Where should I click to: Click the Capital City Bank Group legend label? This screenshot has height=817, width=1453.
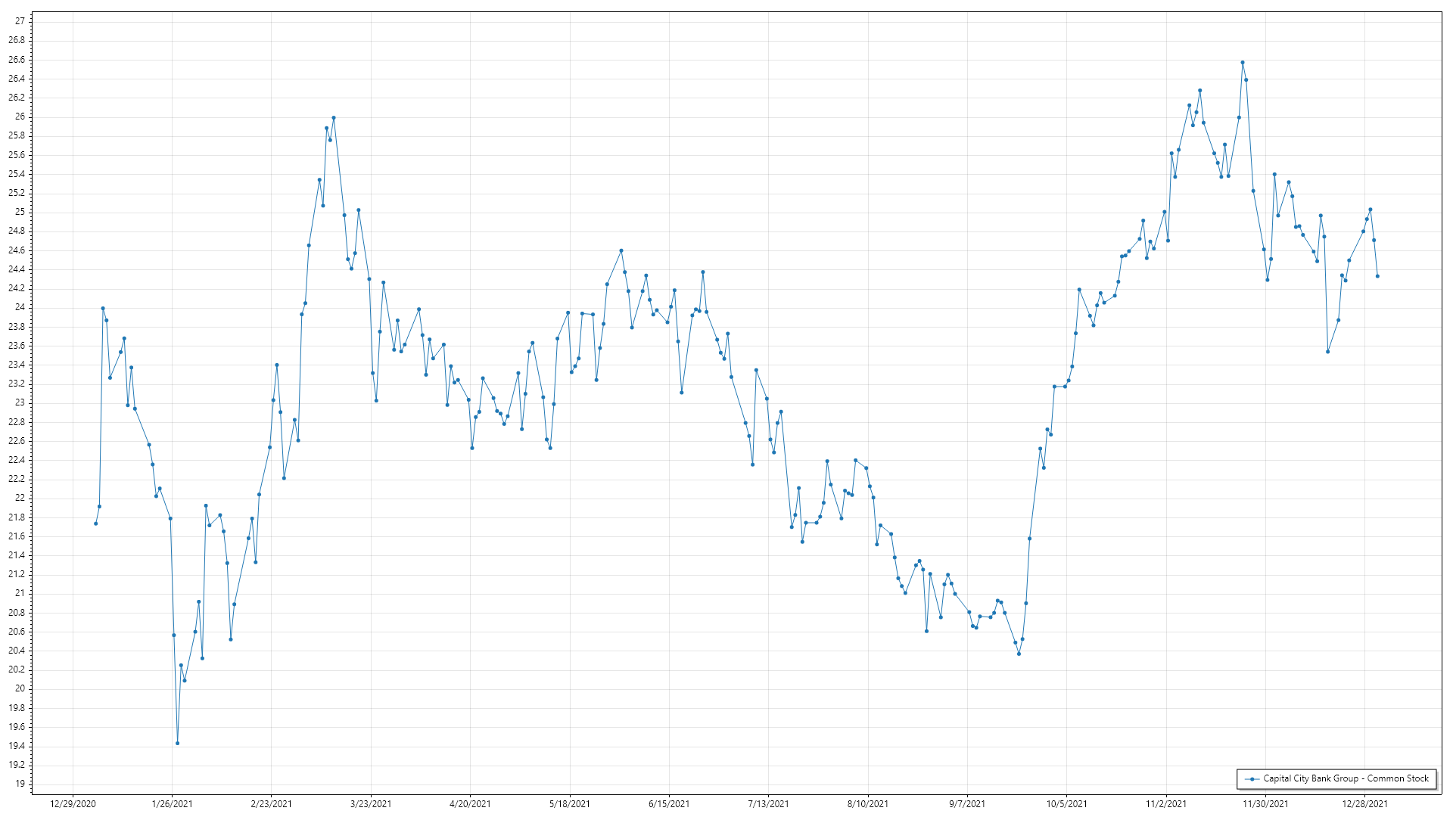(1346, 778)
